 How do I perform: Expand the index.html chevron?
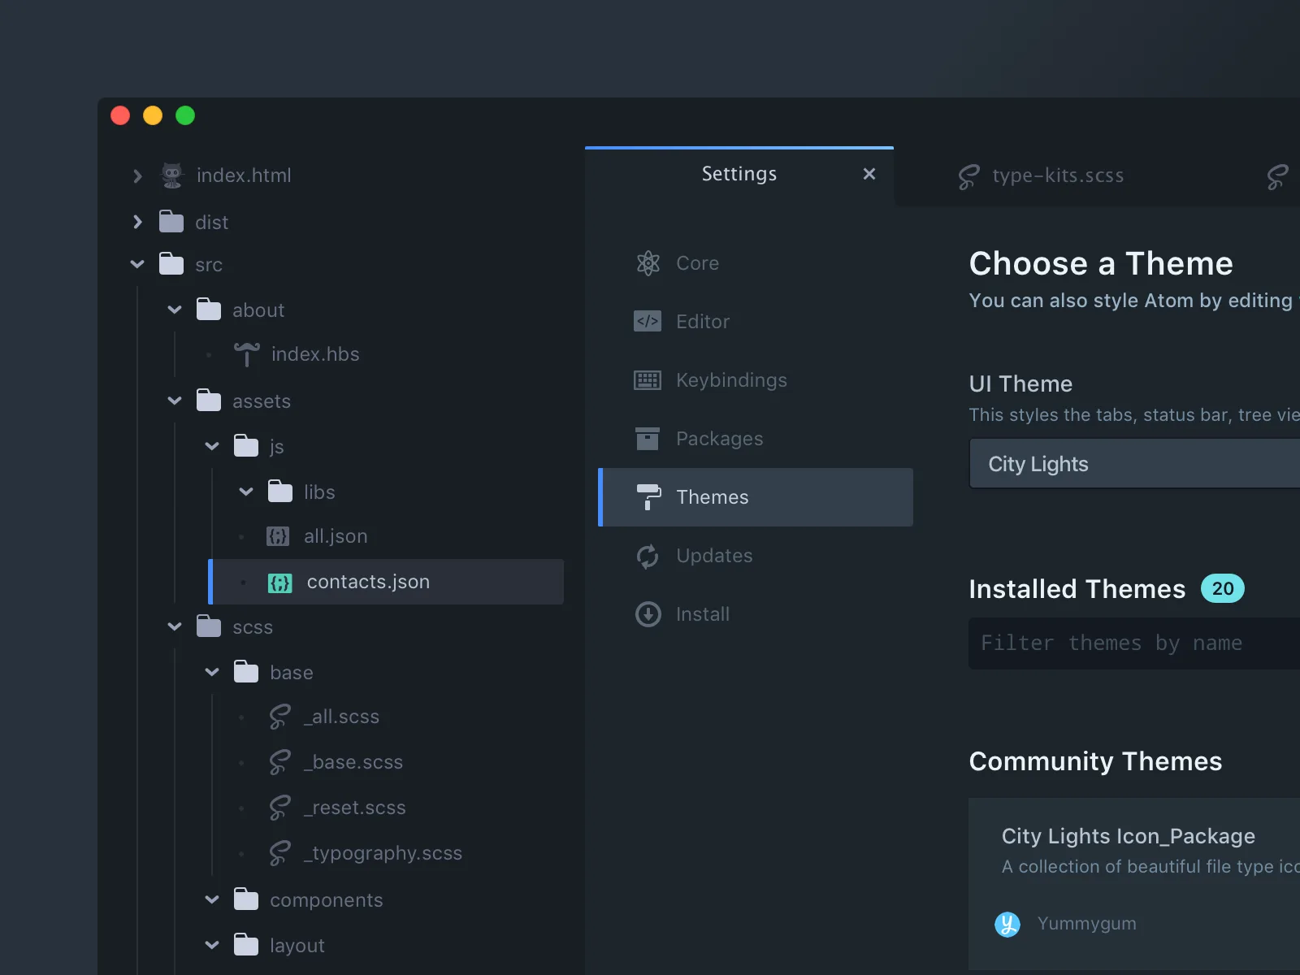pos(137,176)
